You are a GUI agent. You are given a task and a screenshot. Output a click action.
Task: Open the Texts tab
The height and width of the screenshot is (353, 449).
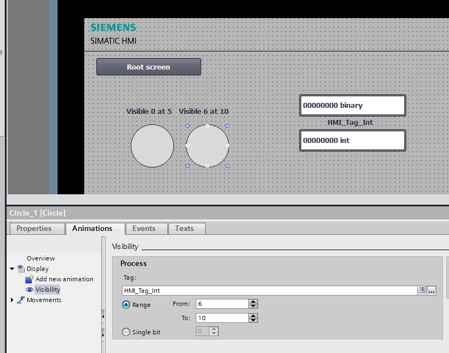[184, 228]
